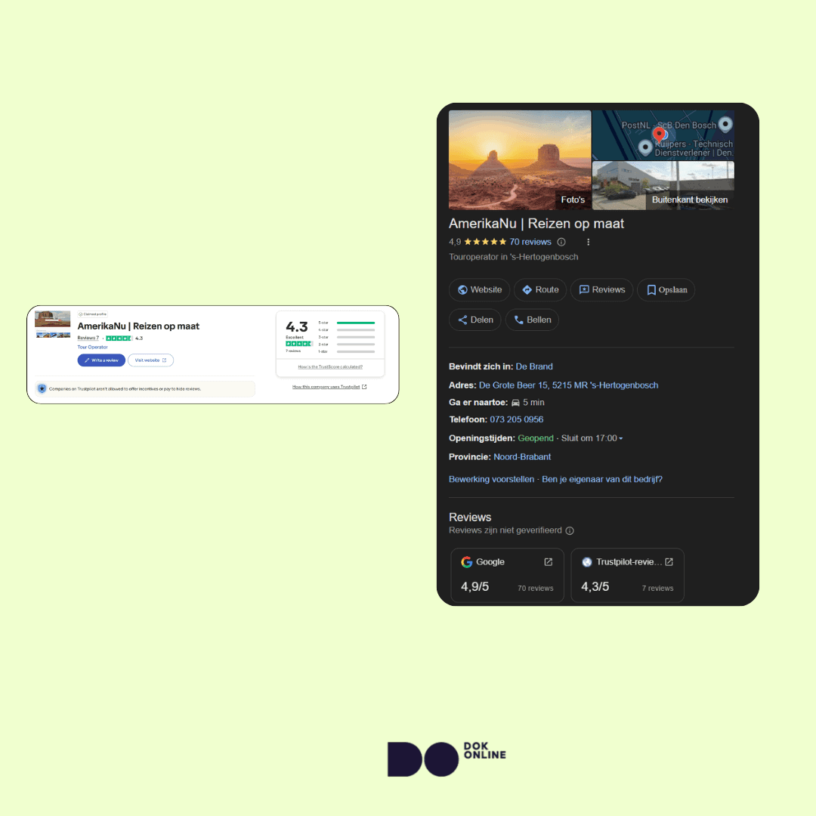816x816 pixels.
Task: Open Google reviews external link icon
Action: click(x=549, y=561)
